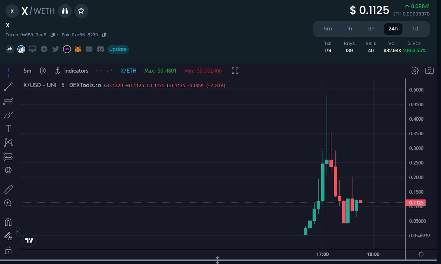Open the brush drawing tool

pos(8,114)
